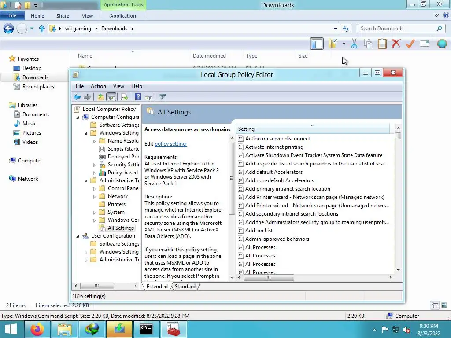Open Command Prompt from the taskbar
Screen dimensions: 451x338
146,329
